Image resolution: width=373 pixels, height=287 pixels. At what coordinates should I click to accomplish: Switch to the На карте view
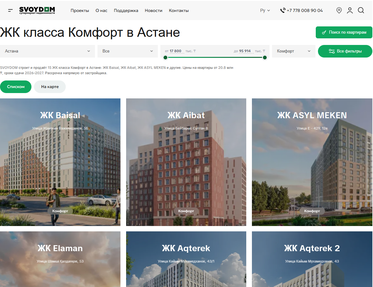pyautogui.click(x=50, y=87)
